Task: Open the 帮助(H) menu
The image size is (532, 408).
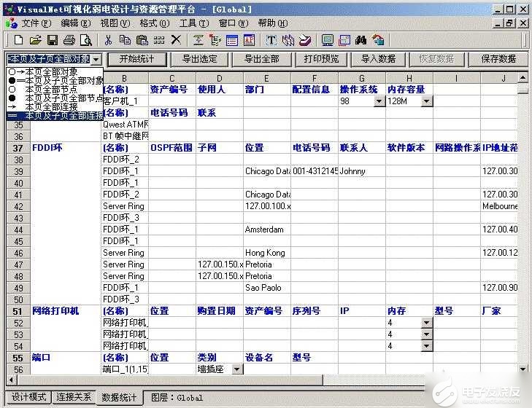Action: pyautogui.click(x=273, y=23)
